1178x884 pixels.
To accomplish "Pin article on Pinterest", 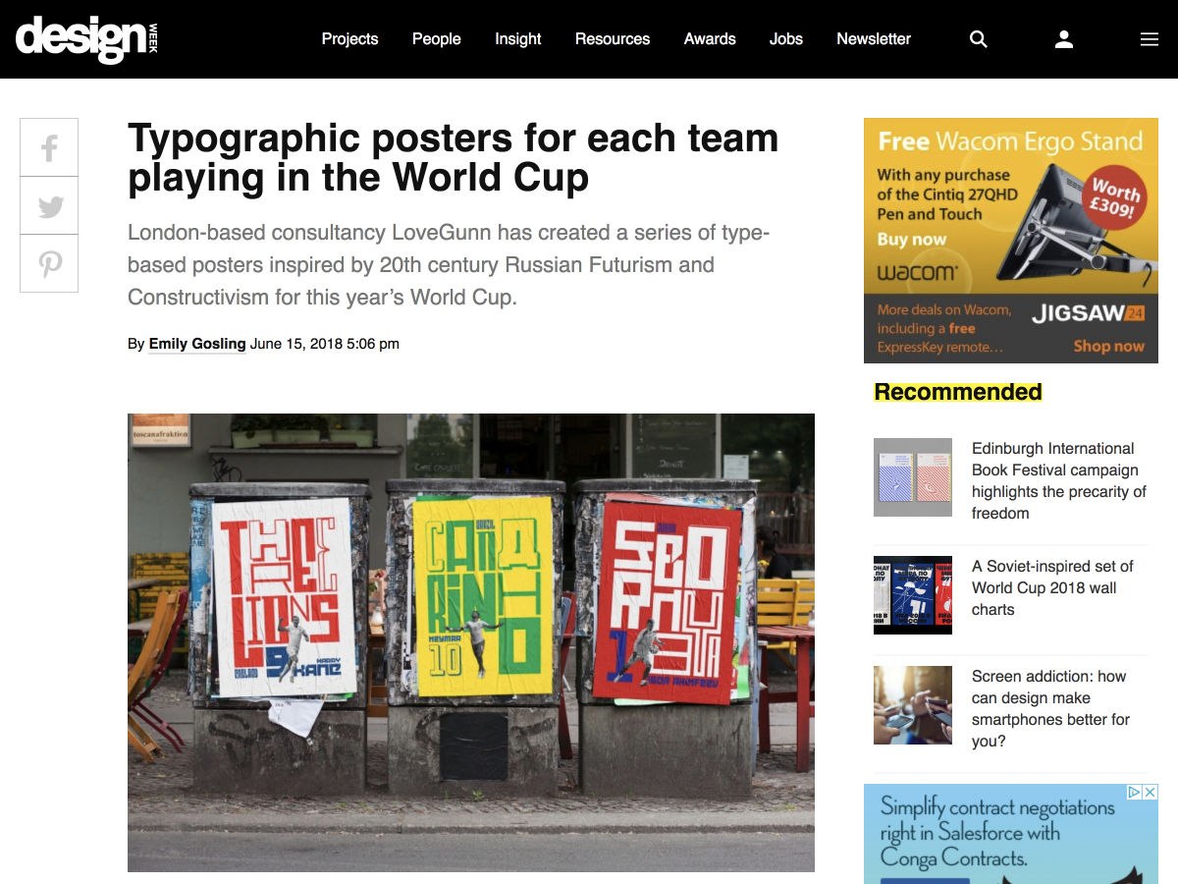I will 49,263.
